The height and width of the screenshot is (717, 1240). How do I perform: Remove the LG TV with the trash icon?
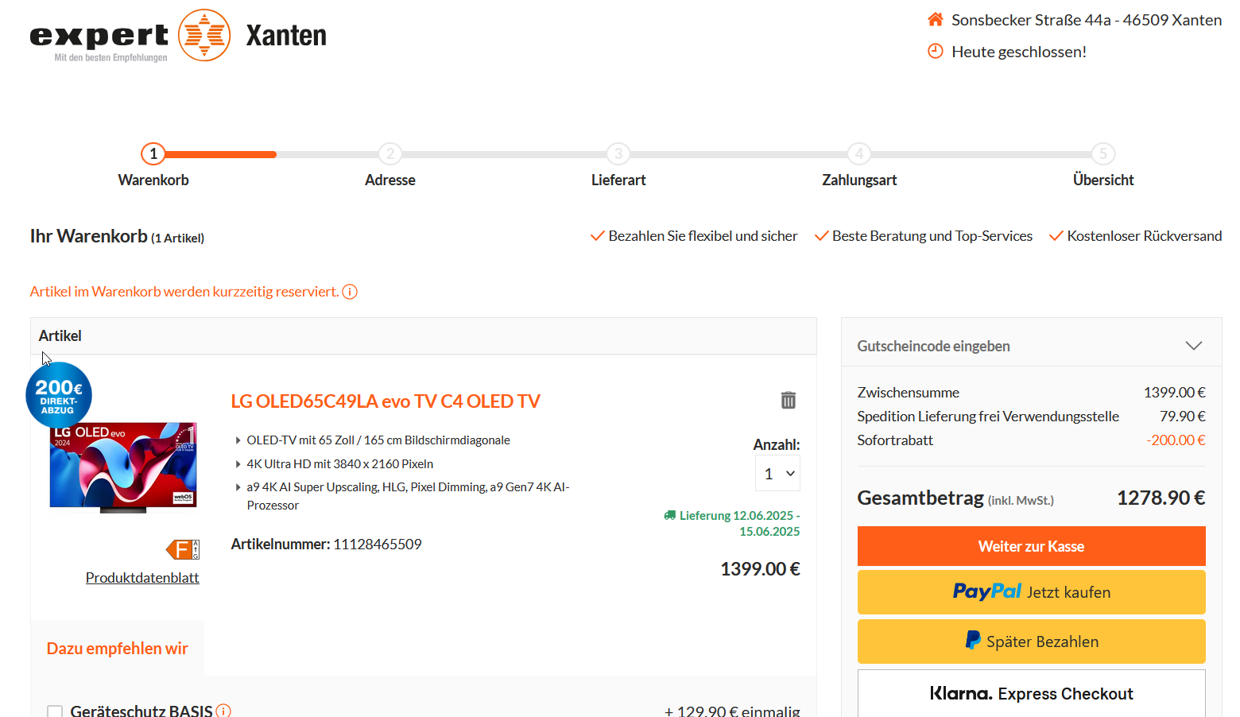click(788, 400)
